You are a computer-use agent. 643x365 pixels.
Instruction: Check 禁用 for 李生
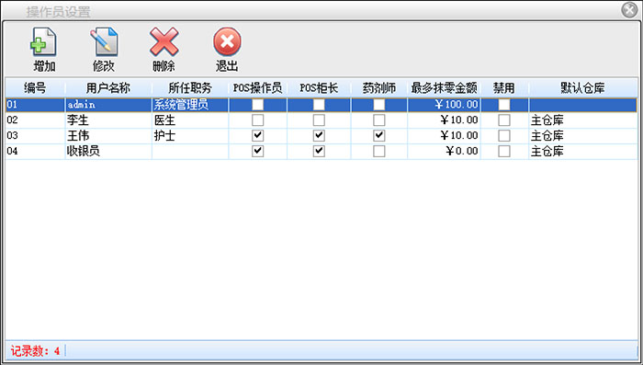(504, 120)
